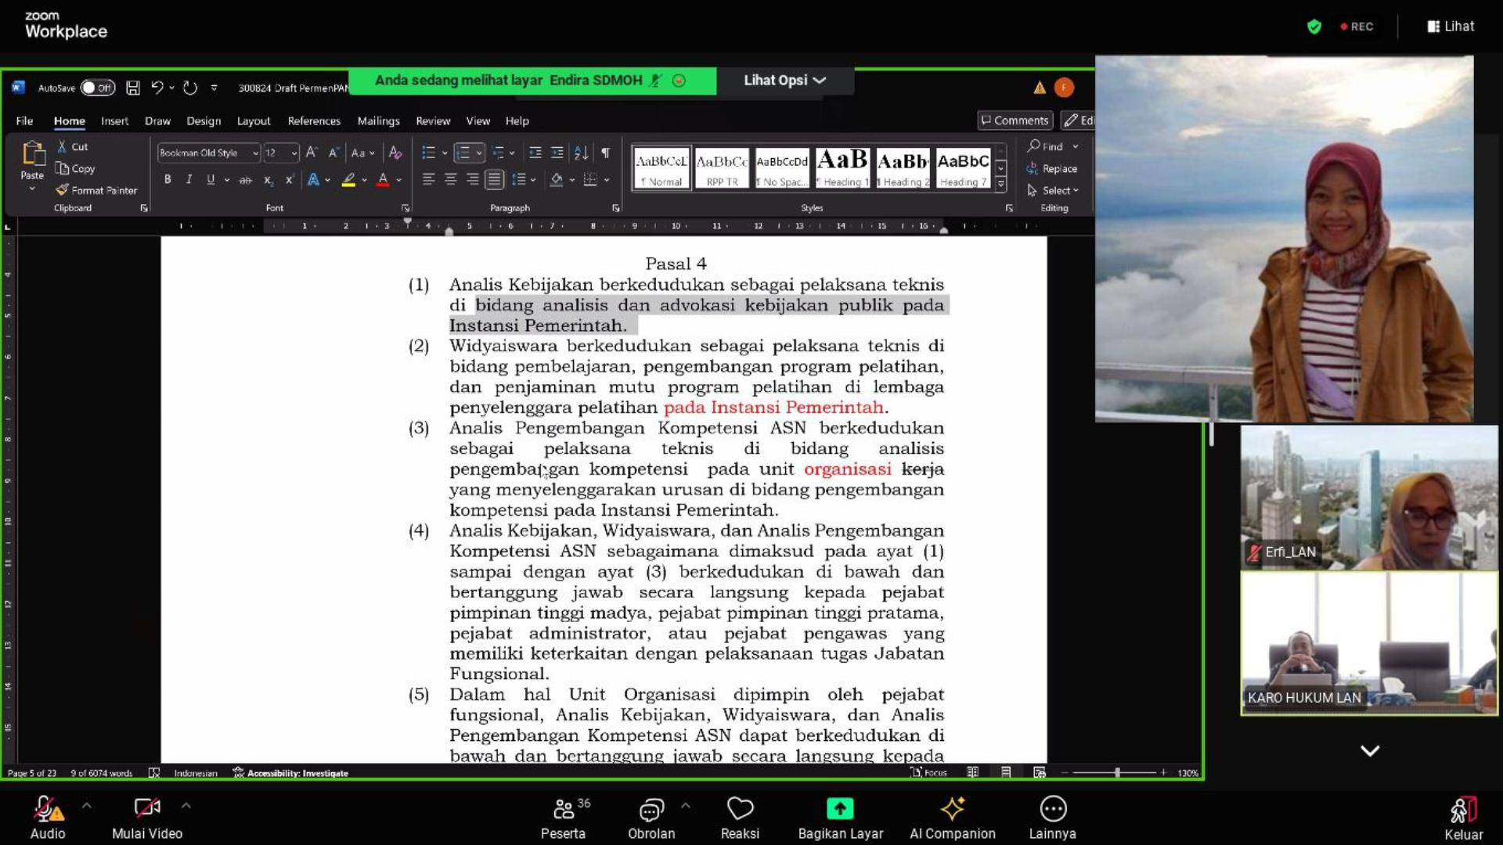1503x845 pixels.
Task: Increase paragraph indent
Action: point(557,153)
